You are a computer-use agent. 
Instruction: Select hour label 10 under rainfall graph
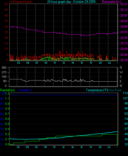click(x=54, y=147)
